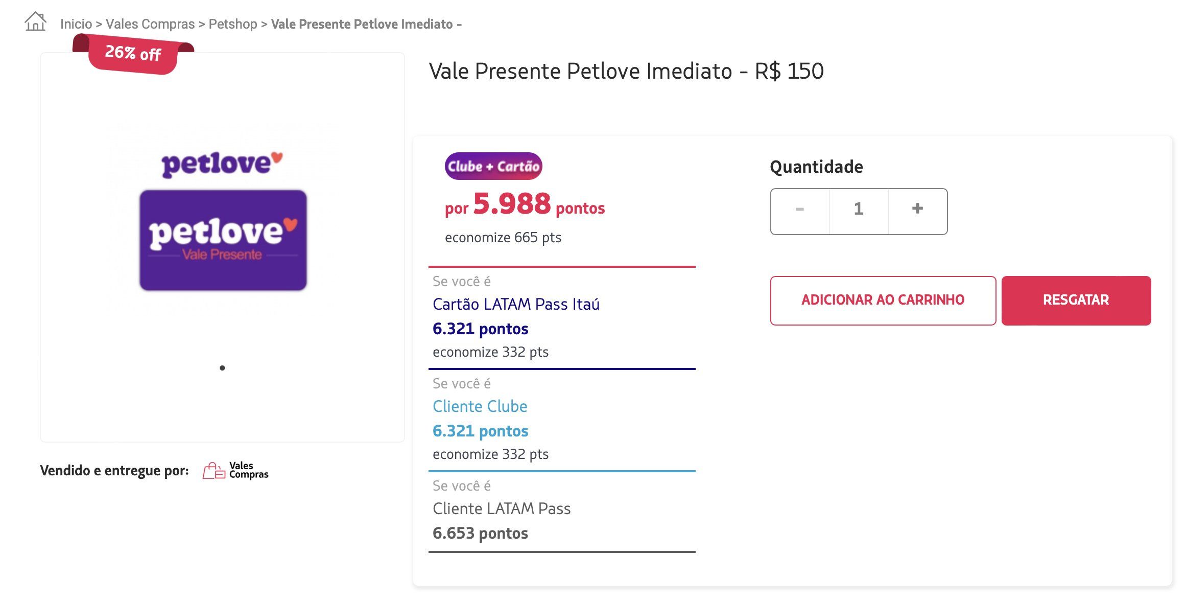Go to Inicio breadcrumb link
The width and height of the screenshot is (1186, 600).
pyautogui.click(x=76, y=24)
